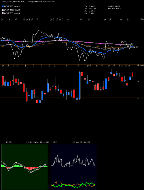Click the 38 price axis label
Image resolution: width=144 pixels, height=190 pixels.
[138, 98]
